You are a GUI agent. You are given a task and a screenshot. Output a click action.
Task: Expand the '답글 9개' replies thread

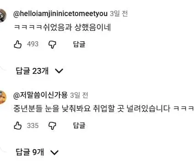point(37,152)
